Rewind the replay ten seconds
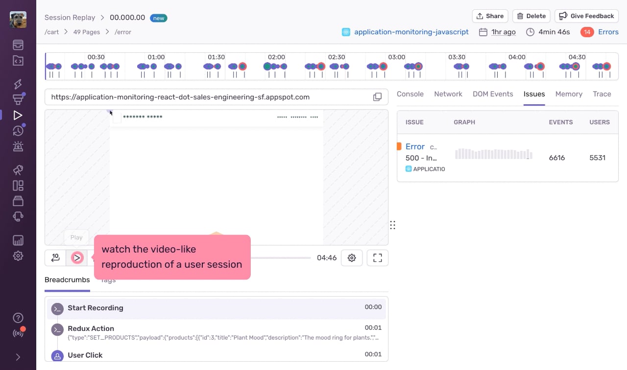627x370 pixels. coord(55,258)
